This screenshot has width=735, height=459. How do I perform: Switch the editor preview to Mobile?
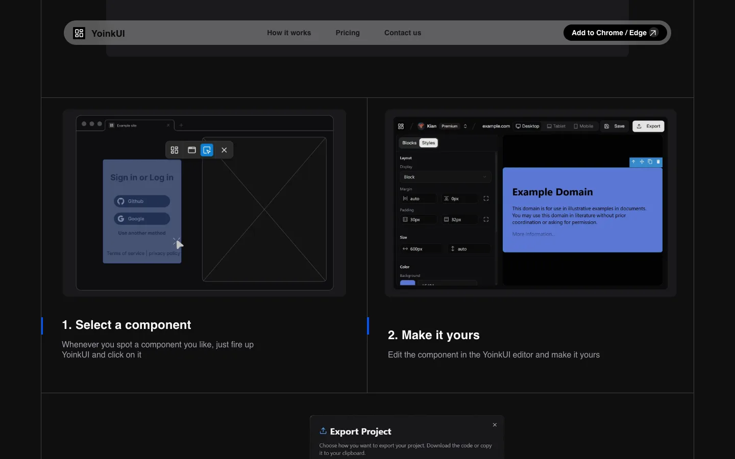point(583,126)
